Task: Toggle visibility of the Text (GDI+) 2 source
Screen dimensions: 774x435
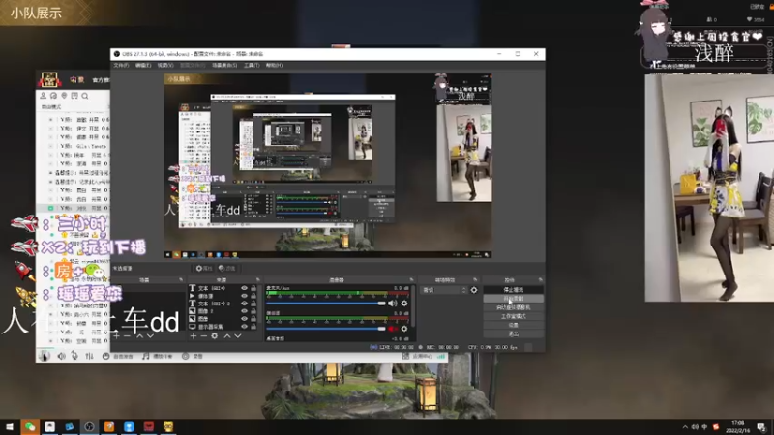Action: pos(244,304)
